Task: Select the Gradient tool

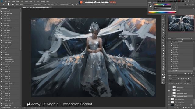Action: [x=163, y=48]
